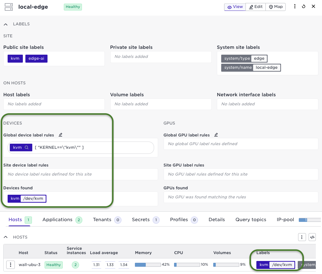
Task: Click the edge-ai public site label
Action: [x=36, y=59]
